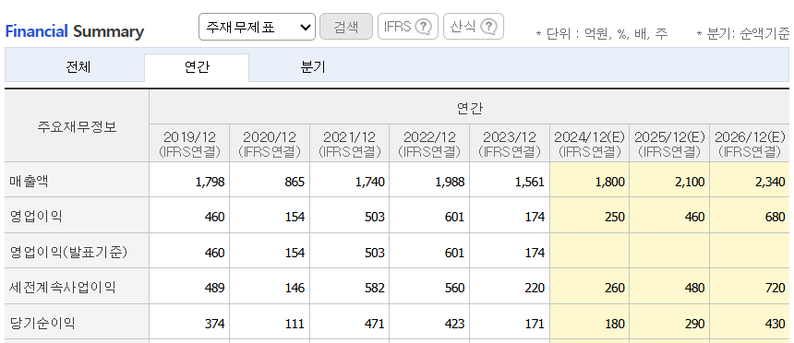794x343 pixels.
Task: Click the 분기: 순액기준 note
Action: (x=743, y=34)
